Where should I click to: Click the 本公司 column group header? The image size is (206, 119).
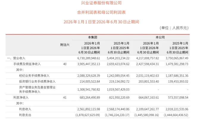pyautogui.click(x=160, y=37)
